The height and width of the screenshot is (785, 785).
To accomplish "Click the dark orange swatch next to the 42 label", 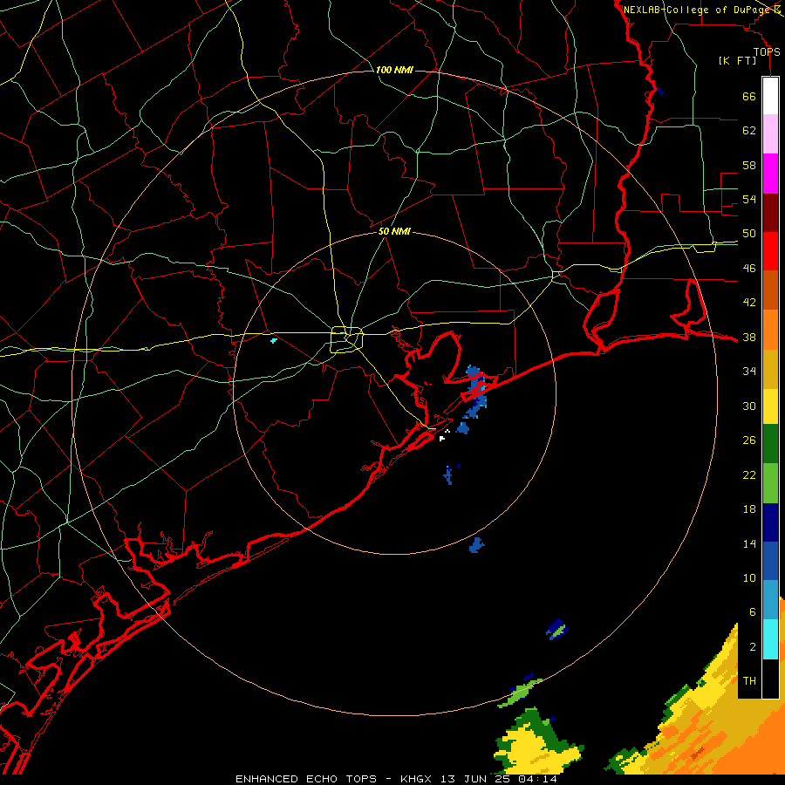I will coord(770,290).
